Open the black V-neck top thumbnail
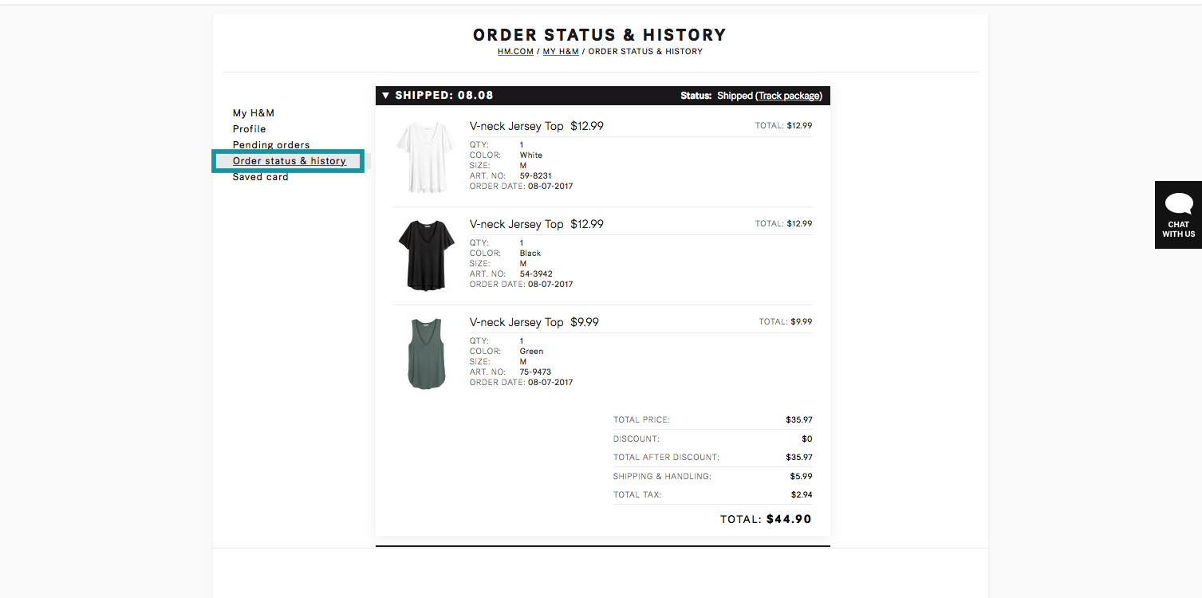The width and height of the screenshot is (1202, 598). [426, 255]
